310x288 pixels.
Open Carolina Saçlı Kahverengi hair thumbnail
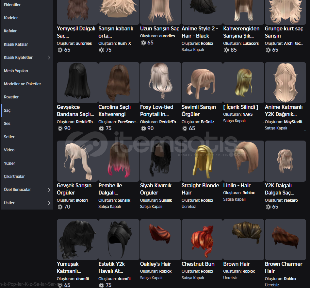pyautogui.click(x=119, y=83)
